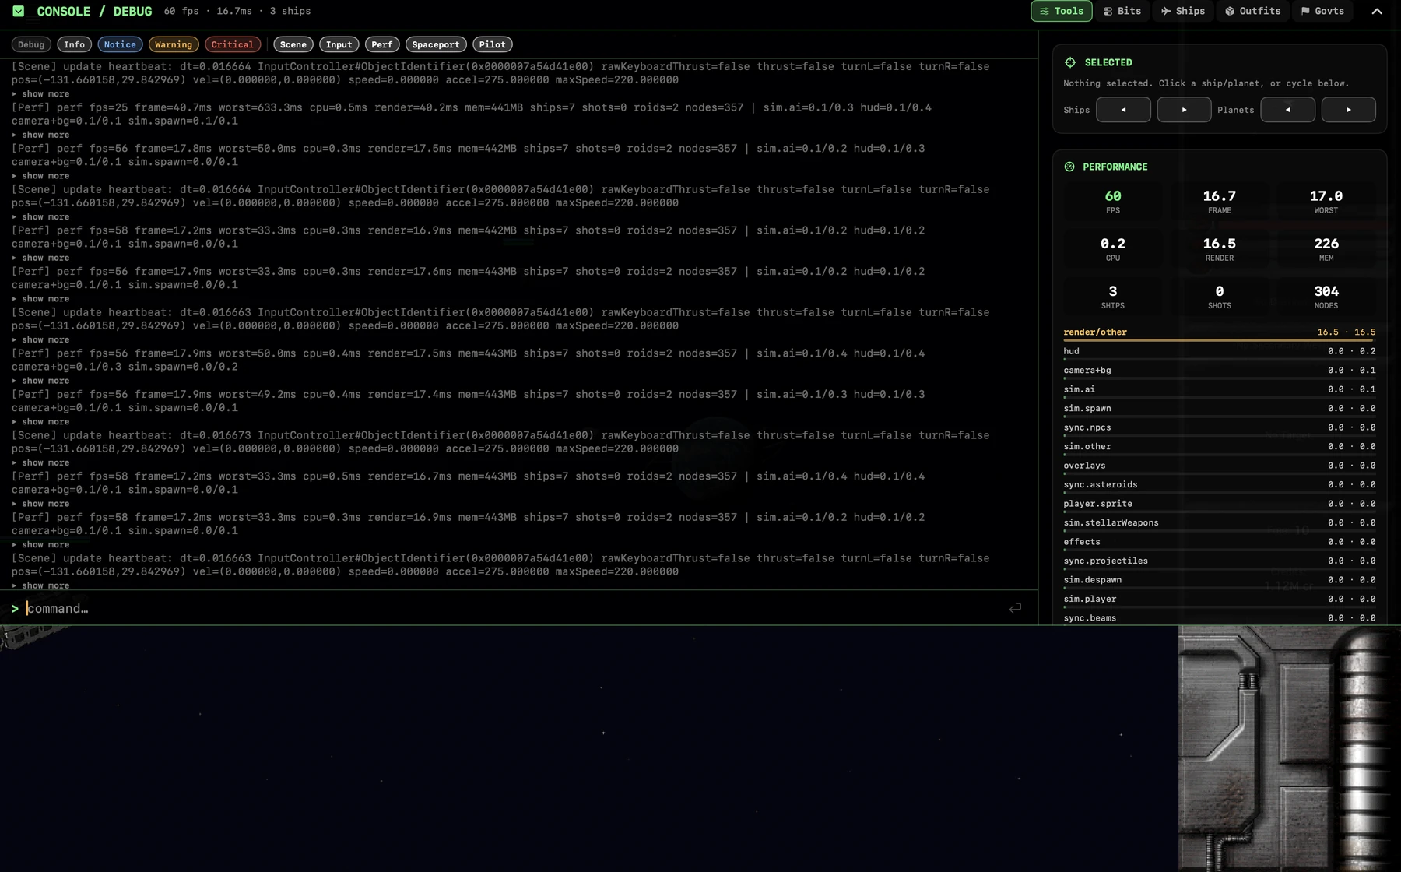1401x872 pixels.
Task: Expand 'show more' under the fps=25 perf entry
Action: pos(40,135)
